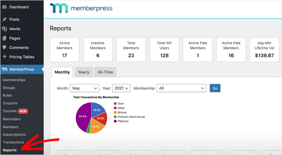282x155 pixels.
Task: Click the purple Platinum legend swatch
Action: pos(115,121)
